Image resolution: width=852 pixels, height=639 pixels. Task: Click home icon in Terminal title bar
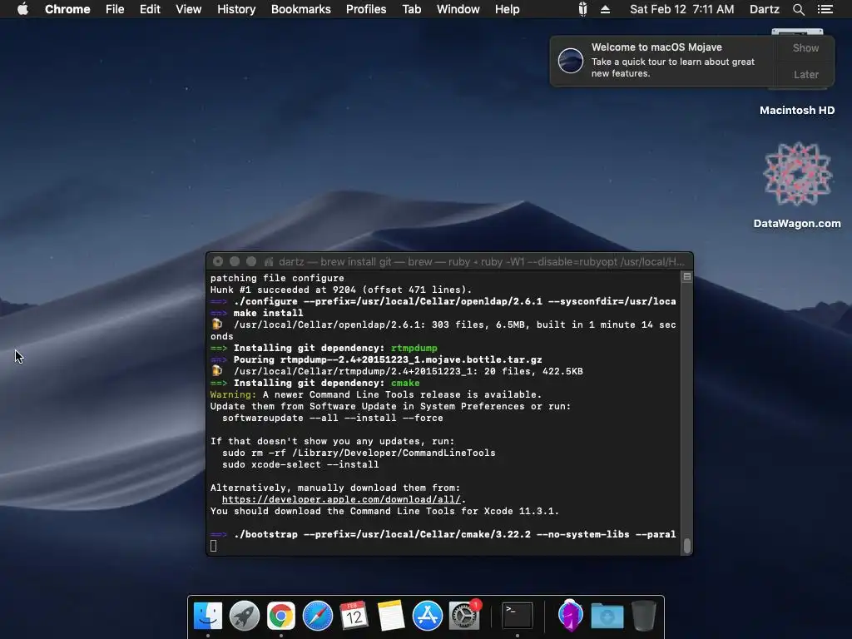point(269,262)
